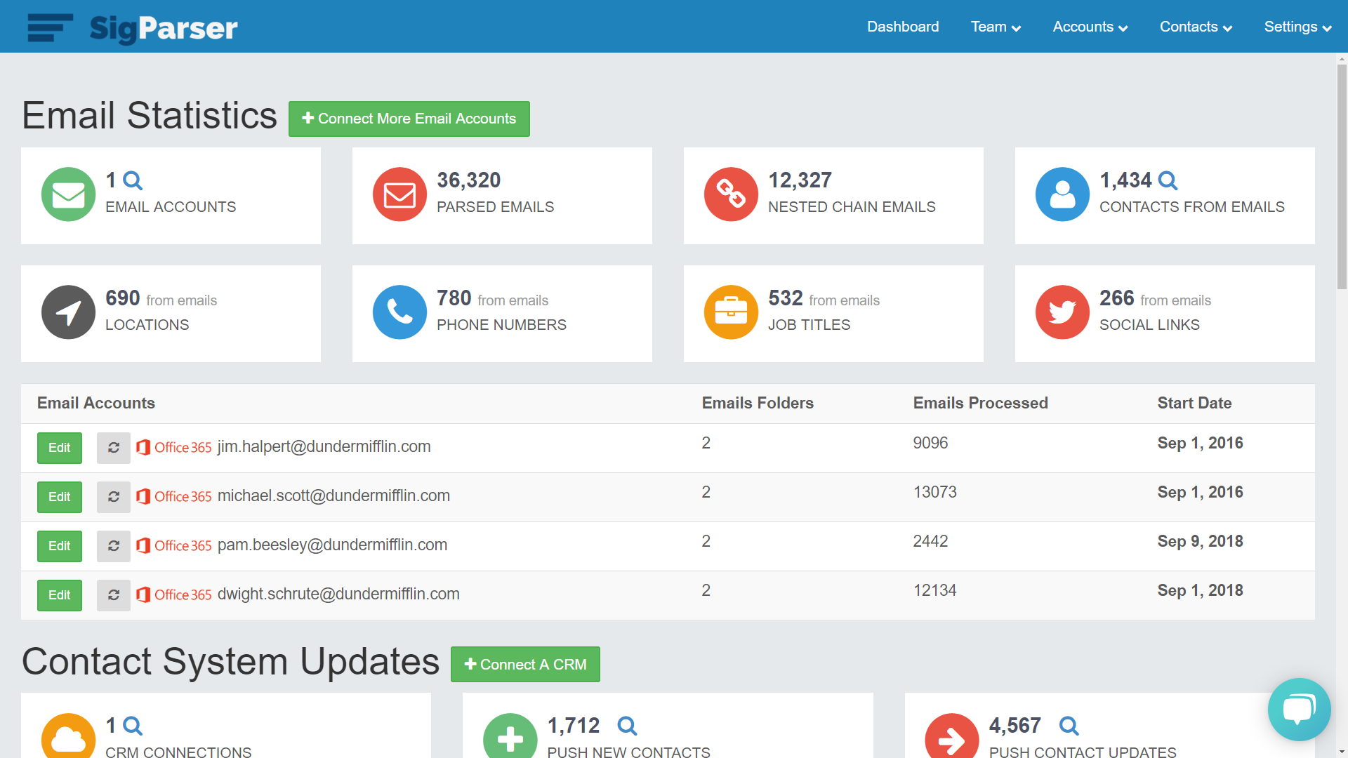Click the refresh icon for dwight.schrute account
The width and height of the screenshot is (1348, 758).
[x=114, y=595]
